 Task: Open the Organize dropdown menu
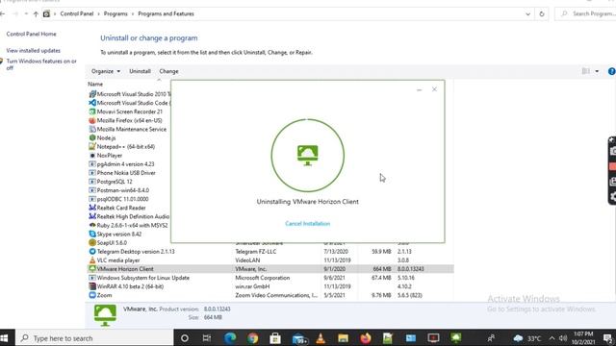[106, 71]
